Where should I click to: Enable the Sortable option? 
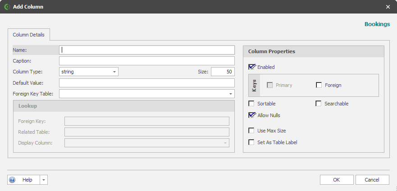pyautogui.click(x=251, y=104)
